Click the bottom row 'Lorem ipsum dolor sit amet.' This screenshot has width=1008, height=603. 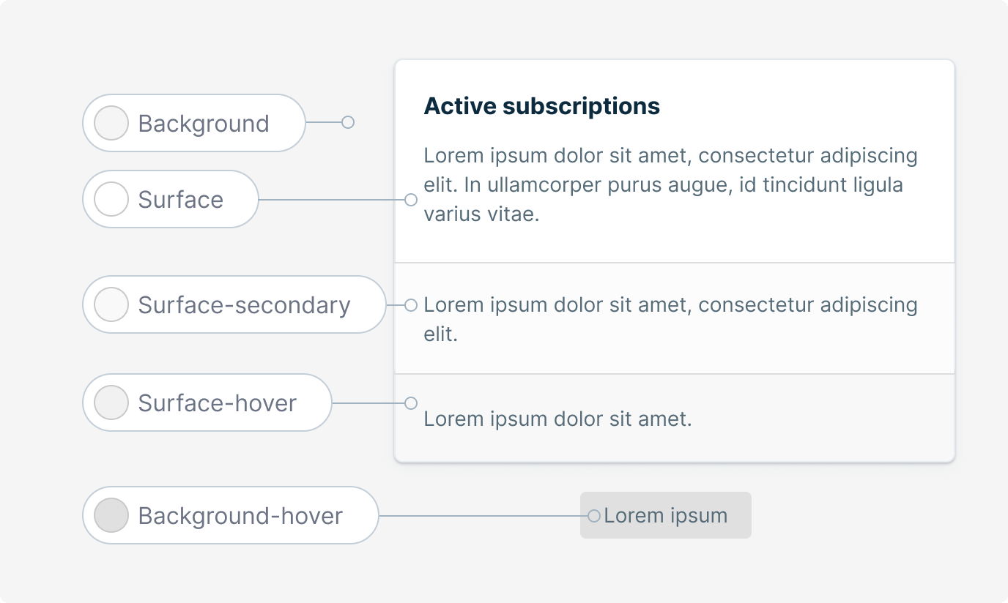(558, 419)
